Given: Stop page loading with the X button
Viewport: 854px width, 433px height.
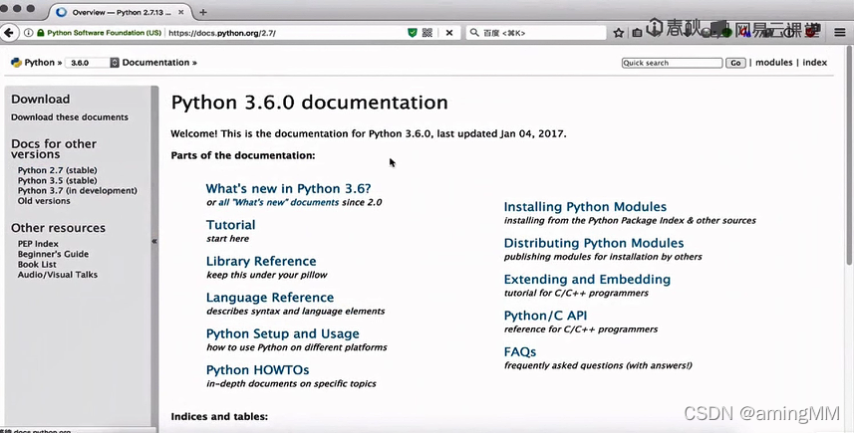Looking at the screenshot, I should [449, 33].
